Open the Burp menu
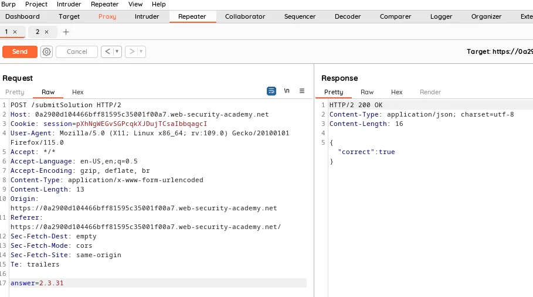This screenshot has height=297, width=533. [x=8, y=5]
